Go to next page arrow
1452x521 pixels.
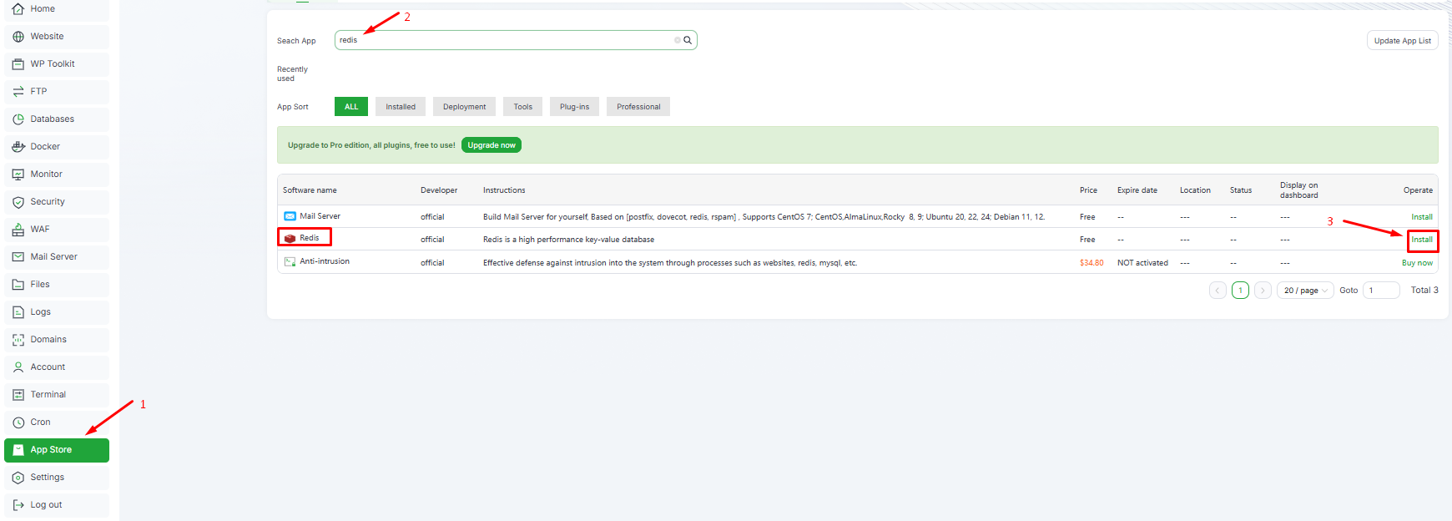(1263, 291)
